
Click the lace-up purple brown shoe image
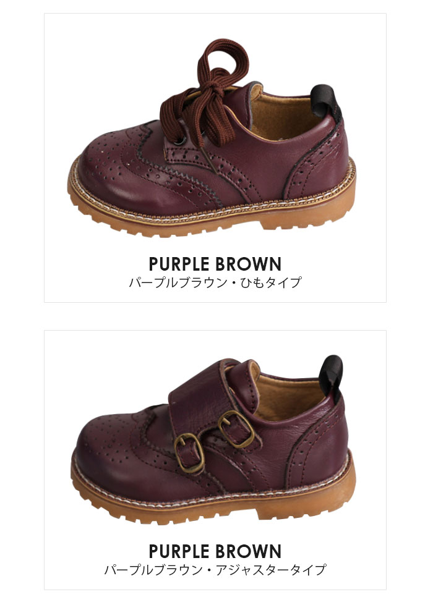coord(212,137)
